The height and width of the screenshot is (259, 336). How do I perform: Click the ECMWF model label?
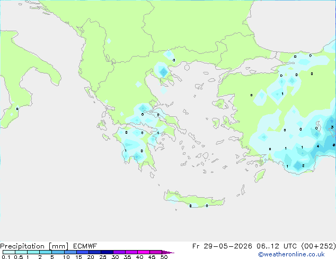point(85,246)
